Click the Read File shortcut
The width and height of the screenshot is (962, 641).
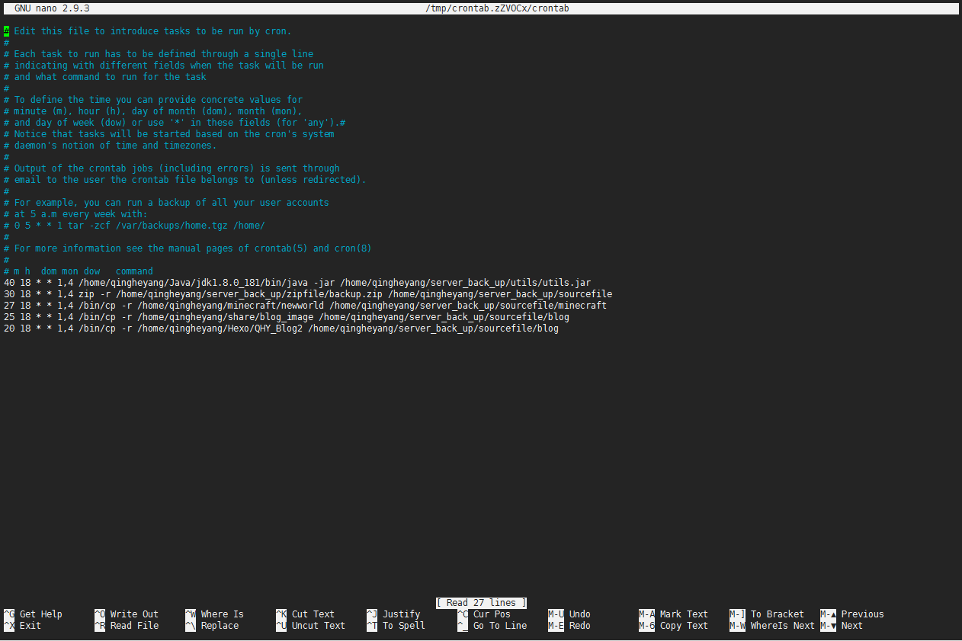pyautogui.click(x=133, y=626)
